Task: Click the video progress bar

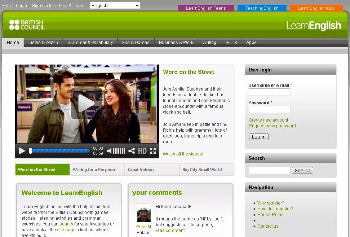Action: pyautogui.click(x=59, y=151)
